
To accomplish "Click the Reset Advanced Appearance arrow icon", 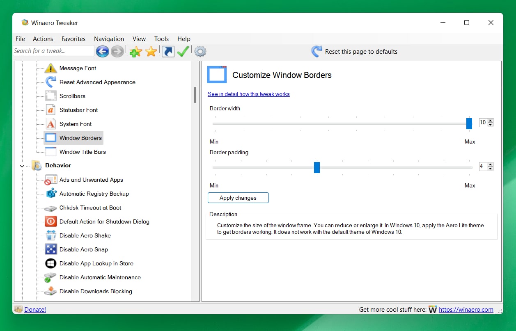I will (50, 82).
